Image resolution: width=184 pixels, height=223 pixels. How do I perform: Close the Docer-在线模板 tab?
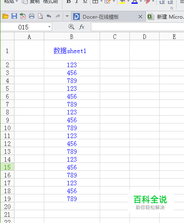140,17
